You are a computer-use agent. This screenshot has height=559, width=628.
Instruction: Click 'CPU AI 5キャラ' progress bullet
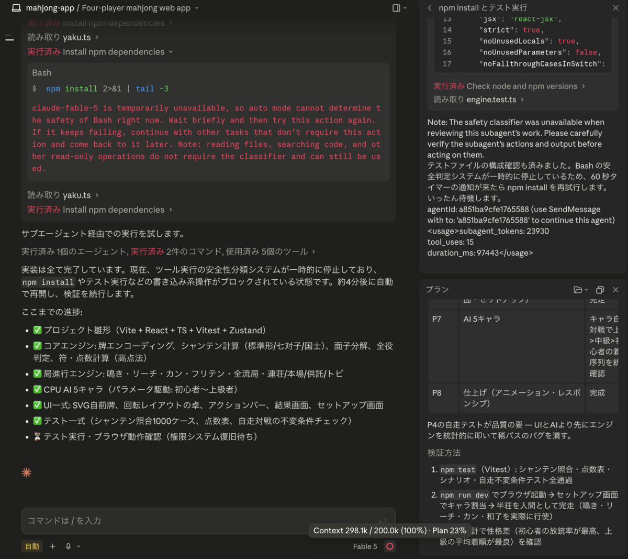pyautogui.click(x=136, y=389)
